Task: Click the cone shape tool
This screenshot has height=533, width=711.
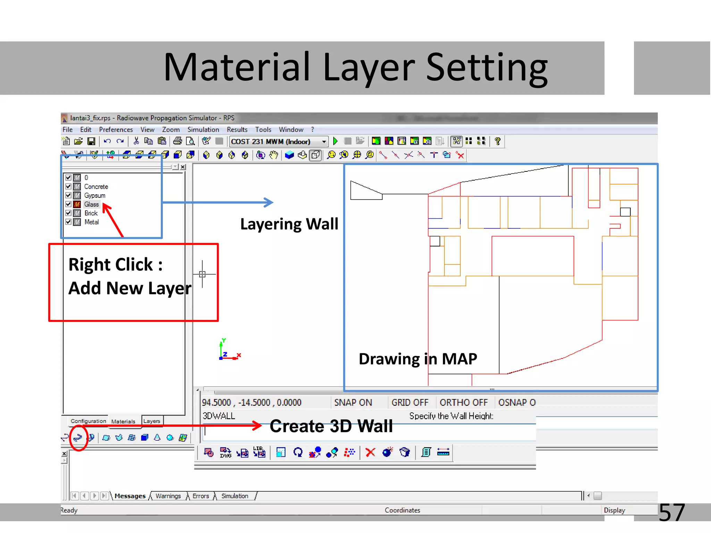Action: [x=157, y=438]
